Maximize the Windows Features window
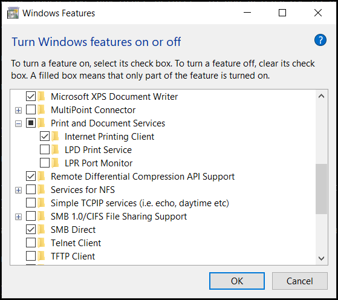This screenshot has height=300, width=338. (x=282, y=13)
